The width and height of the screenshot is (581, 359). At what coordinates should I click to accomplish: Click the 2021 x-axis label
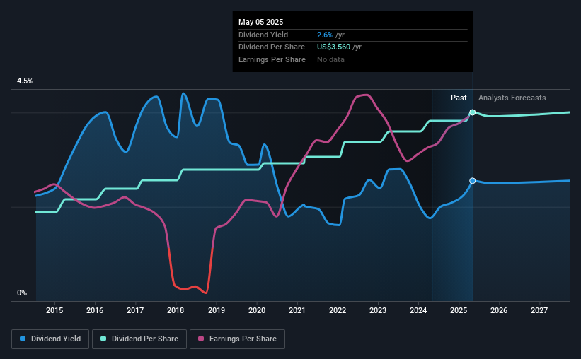point(297,310)
